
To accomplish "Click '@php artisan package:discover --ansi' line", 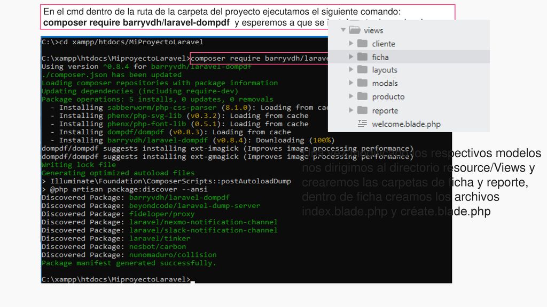I will point(124,189).
